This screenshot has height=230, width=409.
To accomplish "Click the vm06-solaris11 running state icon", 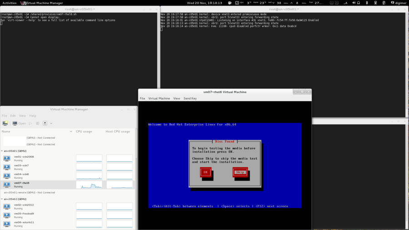I will click(7, 224).
